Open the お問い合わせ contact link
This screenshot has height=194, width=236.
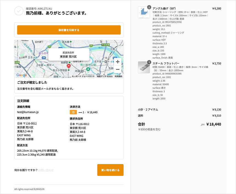pyautogui.click(x=46, y=170)
